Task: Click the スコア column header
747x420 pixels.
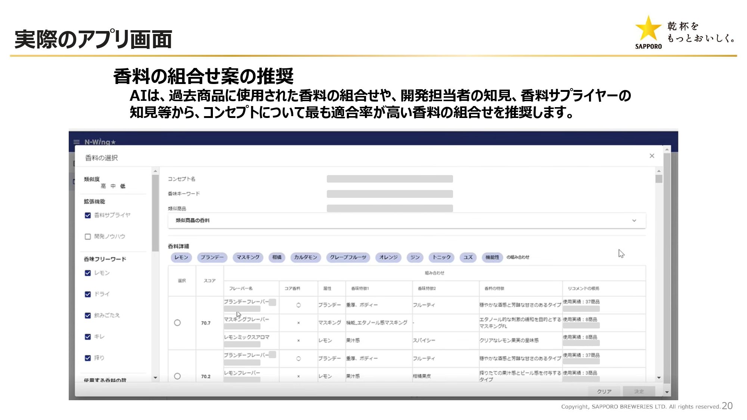Action: [x=210, y=281]
